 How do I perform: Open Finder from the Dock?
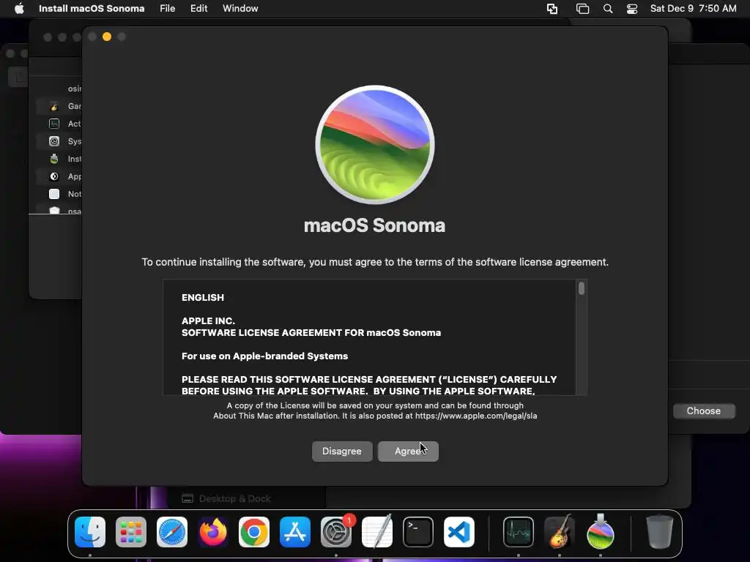(x=90, y=532)
